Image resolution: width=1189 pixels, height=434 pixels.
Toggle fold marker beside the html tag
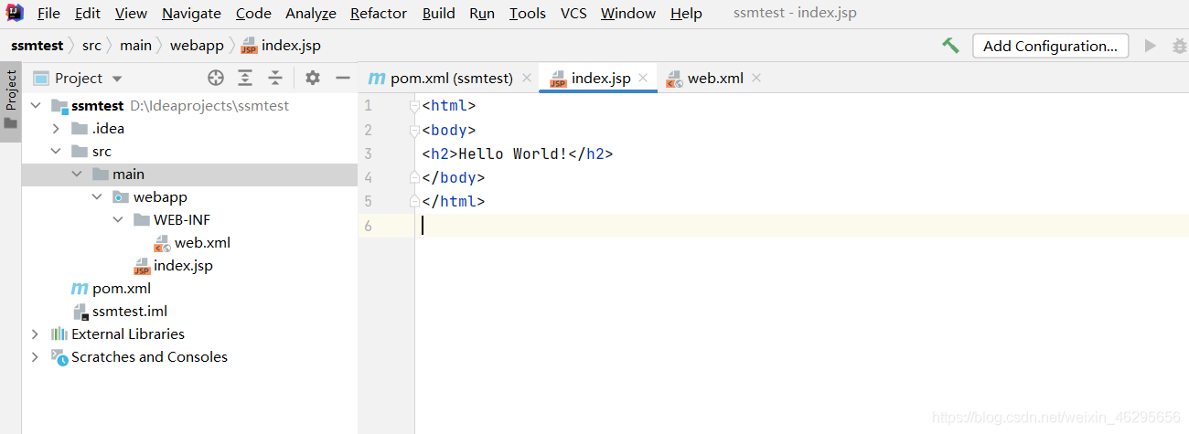(414, 106)
